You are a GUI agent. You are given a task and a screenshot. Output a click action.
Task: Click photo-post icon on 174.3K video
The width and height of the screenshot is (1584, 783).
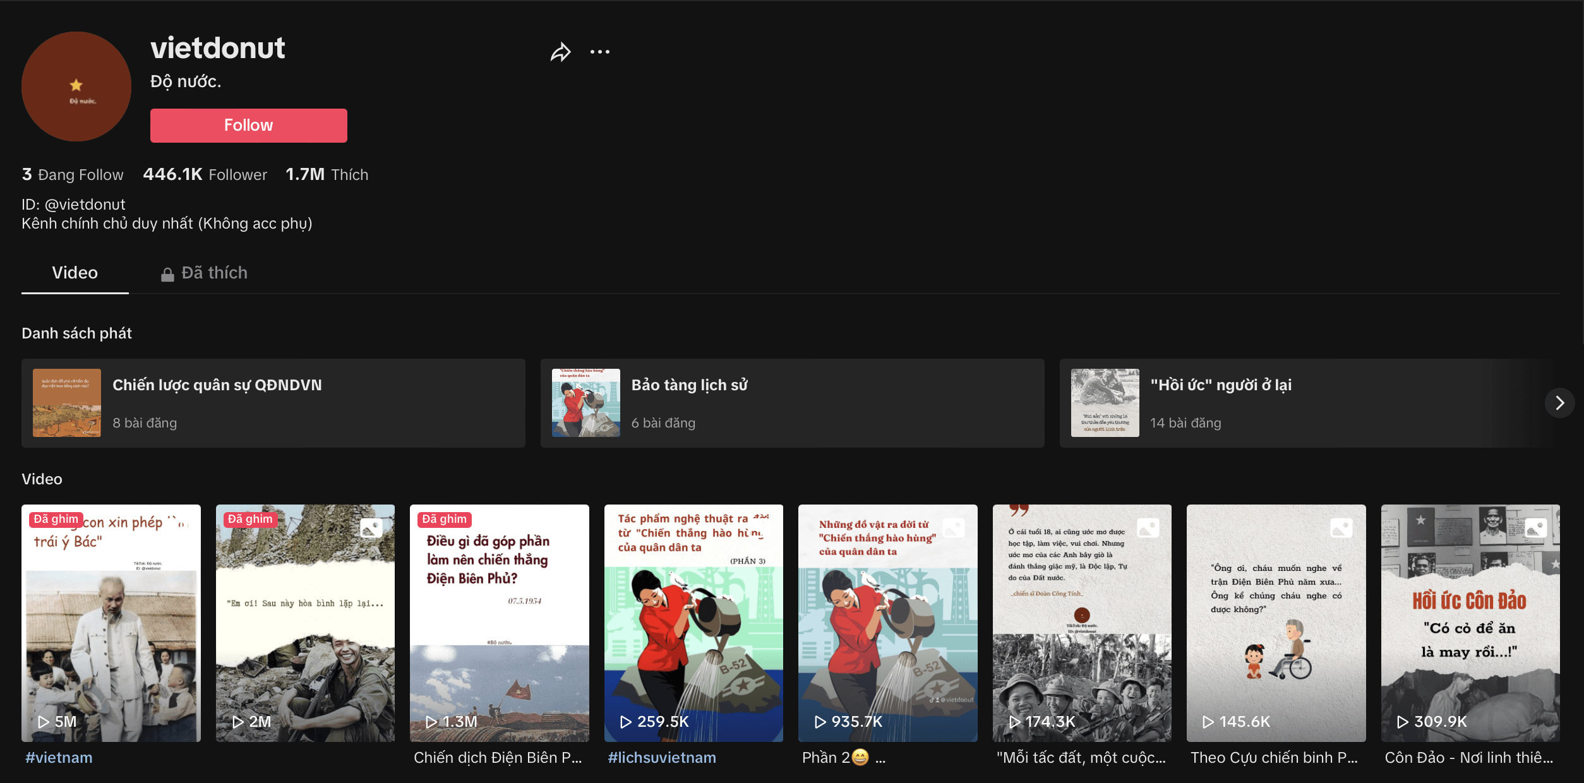pyautogui.click(x=1148, y=527)
